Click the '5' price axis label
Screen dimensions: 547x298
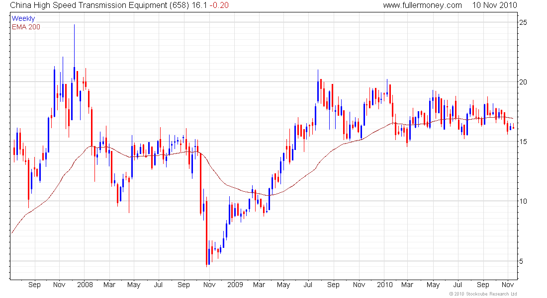[x=521, y=261]
